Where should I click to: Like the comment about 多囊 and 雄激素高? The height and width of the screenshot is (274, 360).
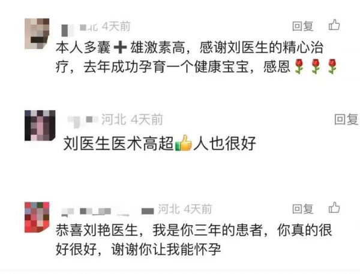pyautogui.click(x=334, y=25)
